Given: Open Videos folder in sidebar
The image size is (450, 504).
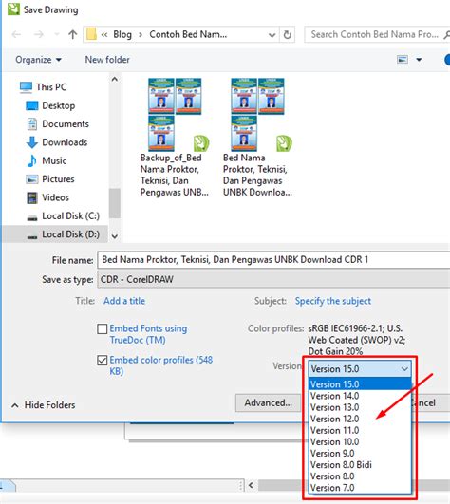Looking at the screenshot, I should (55, 197).
